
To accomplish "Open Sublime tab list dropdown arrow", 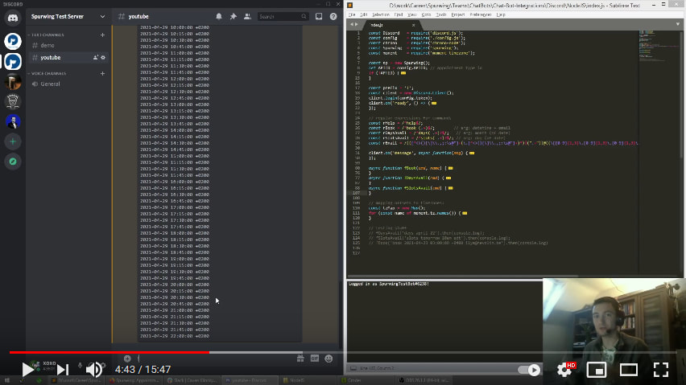I will (678, 25).
